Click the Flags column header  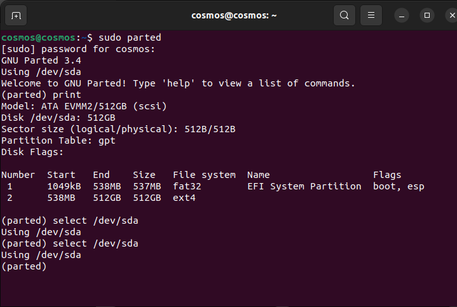tap(387, 175)
